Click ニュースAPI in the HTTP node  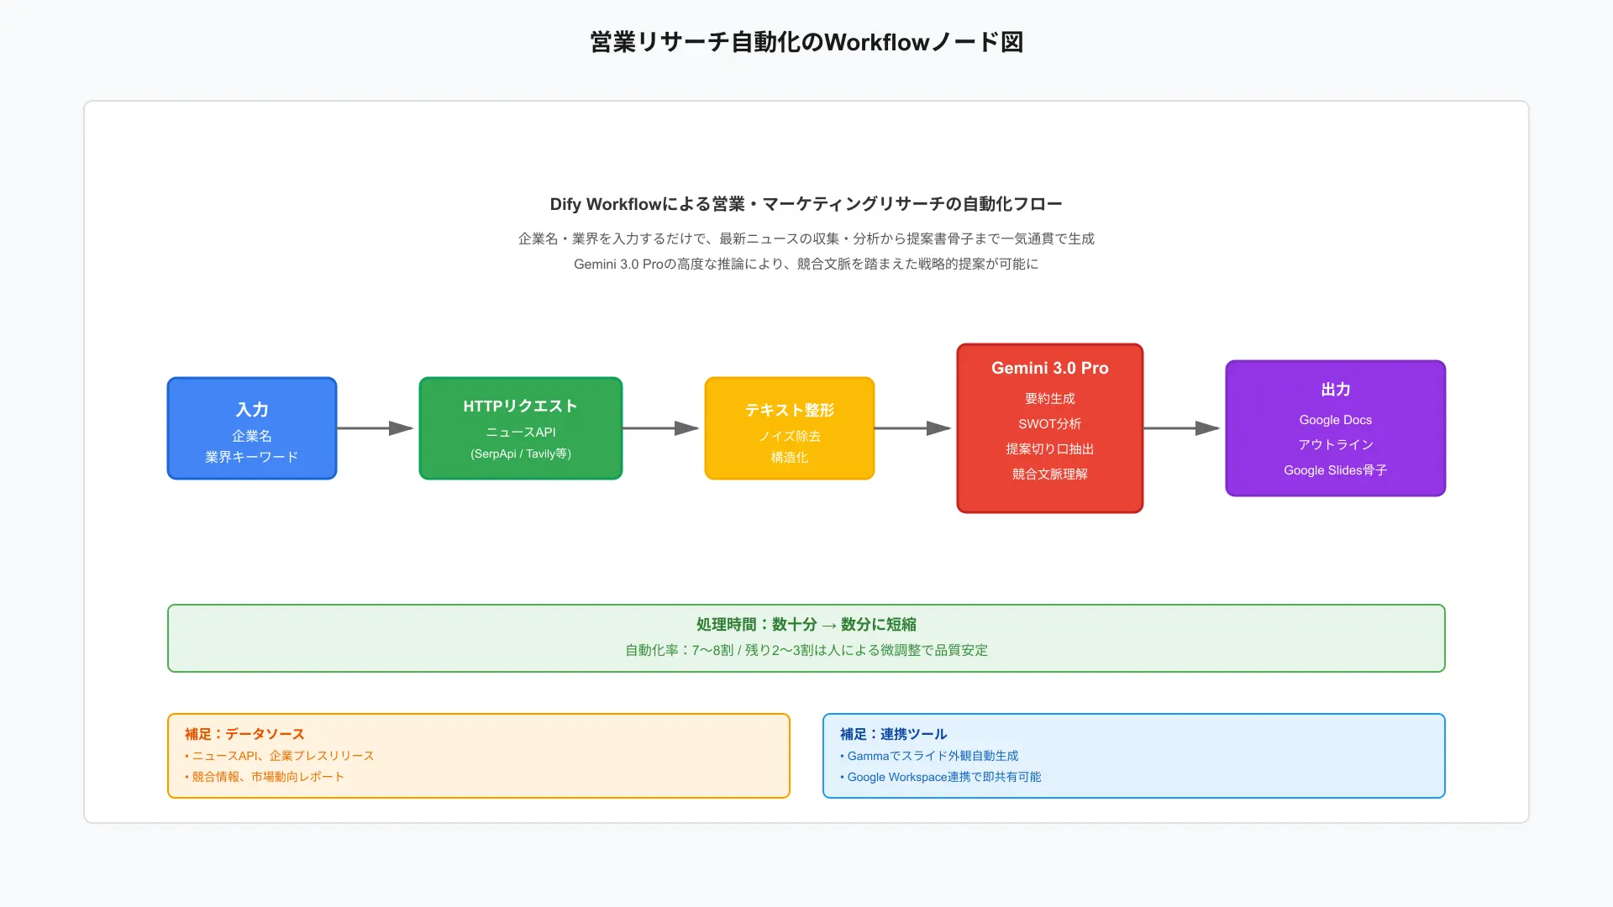(x=521, y=432)
